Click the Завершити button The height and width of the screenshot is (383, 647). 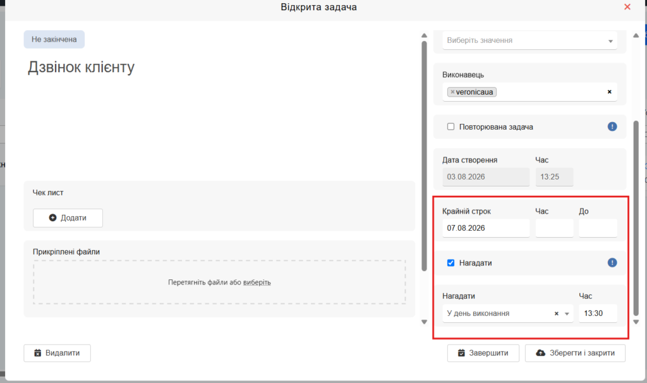[483, 353]
